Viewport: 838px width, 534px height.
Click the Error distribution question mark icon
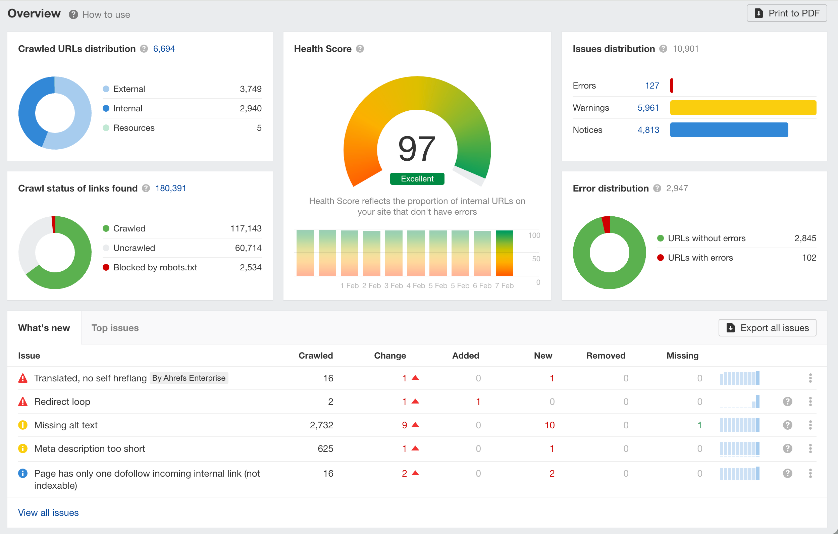tap(658, 188)
